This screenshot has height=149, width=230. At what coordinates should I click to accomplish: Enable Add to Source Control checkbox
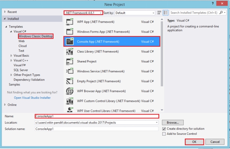(164, 134)
